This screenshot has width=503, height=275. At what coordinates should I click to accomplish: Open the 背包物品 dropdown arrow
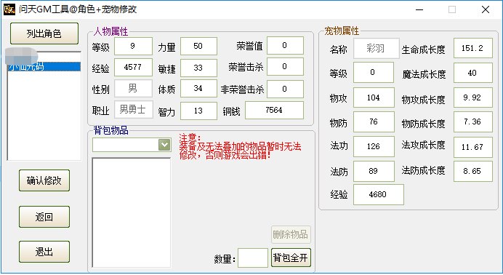point(164,145)
